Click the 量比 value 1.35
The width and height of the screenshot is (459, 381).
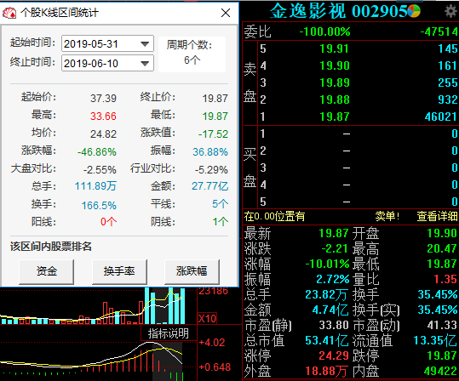point(445,279)
